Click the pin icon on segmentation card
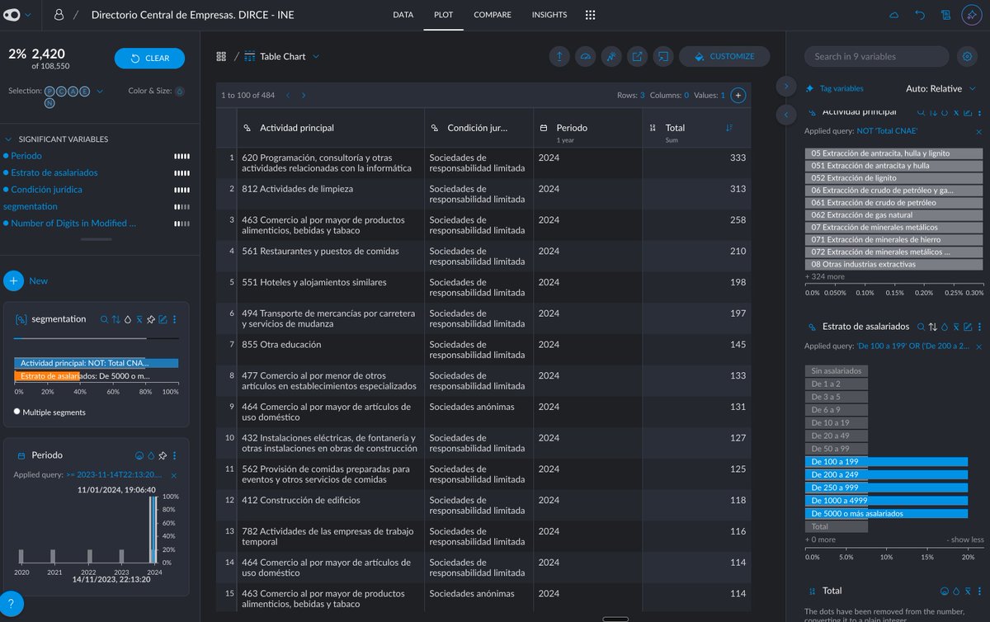The width and height of the screenshot is (990, 622). click(x=151, y=319)
